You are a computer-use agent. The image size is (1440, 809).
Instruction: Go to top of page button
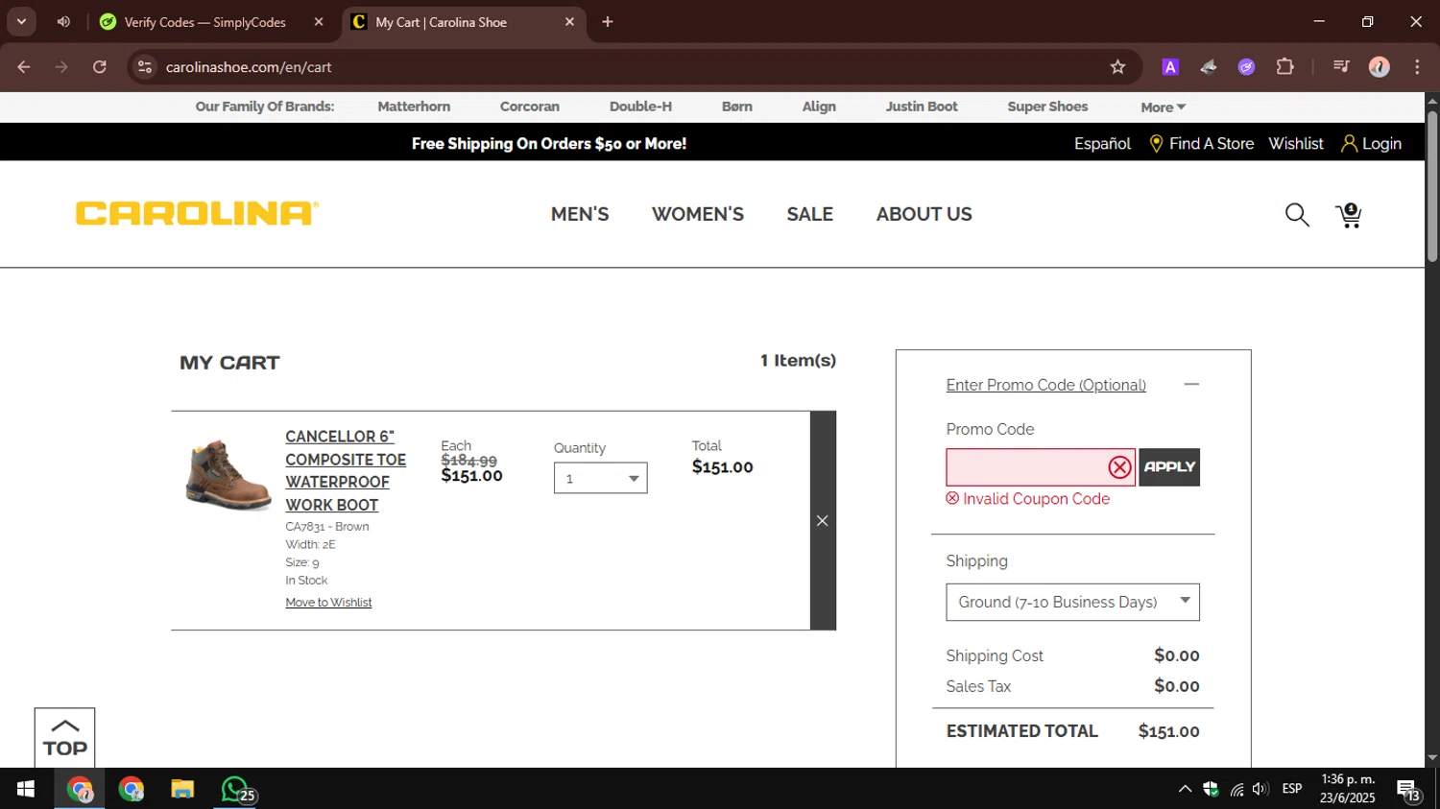64,738
